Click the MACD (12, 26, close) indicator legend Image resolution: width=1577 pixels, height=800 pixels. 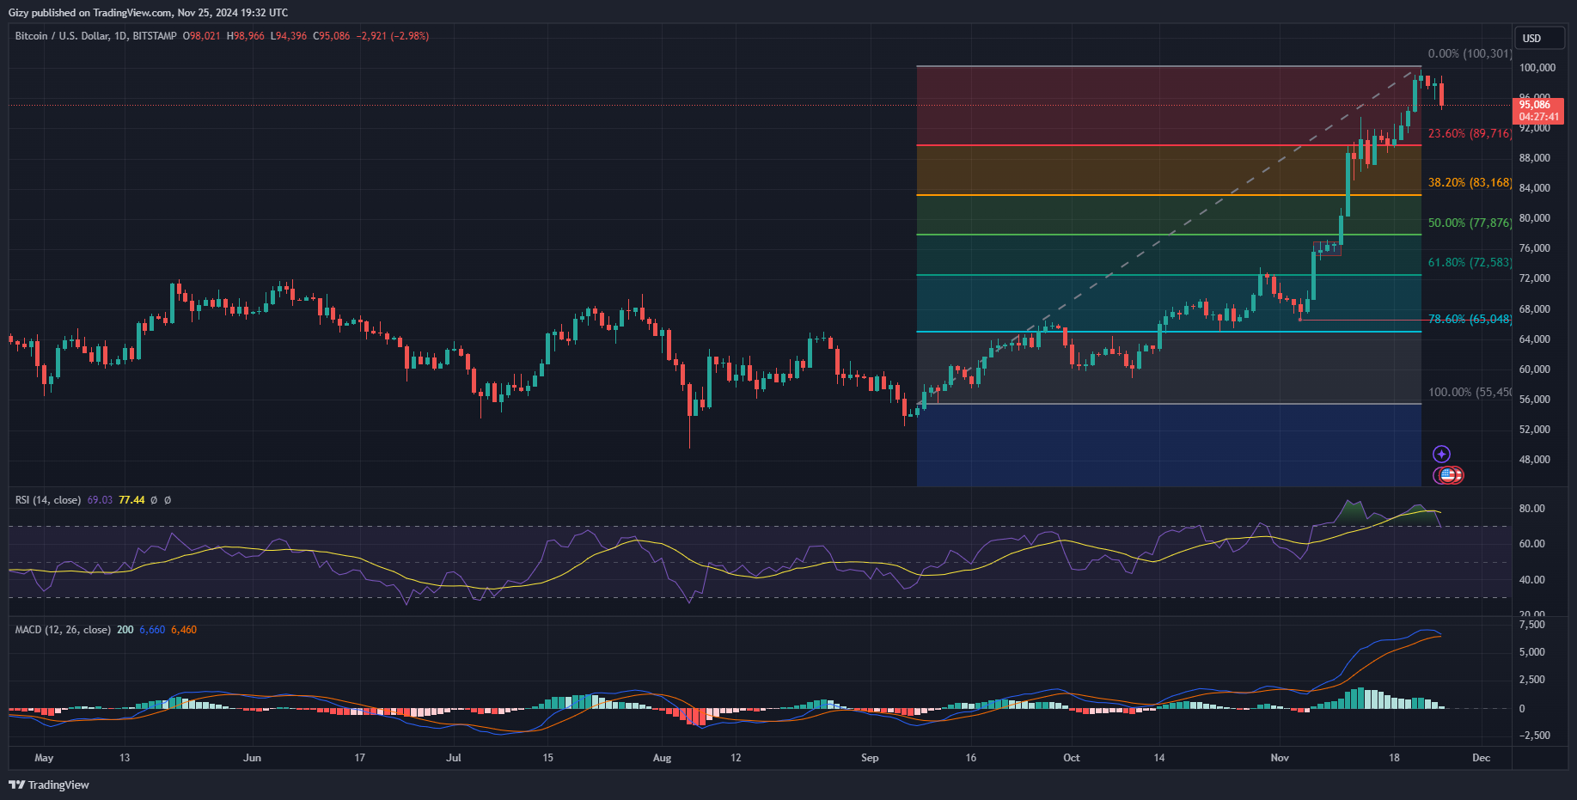point(63,630)
